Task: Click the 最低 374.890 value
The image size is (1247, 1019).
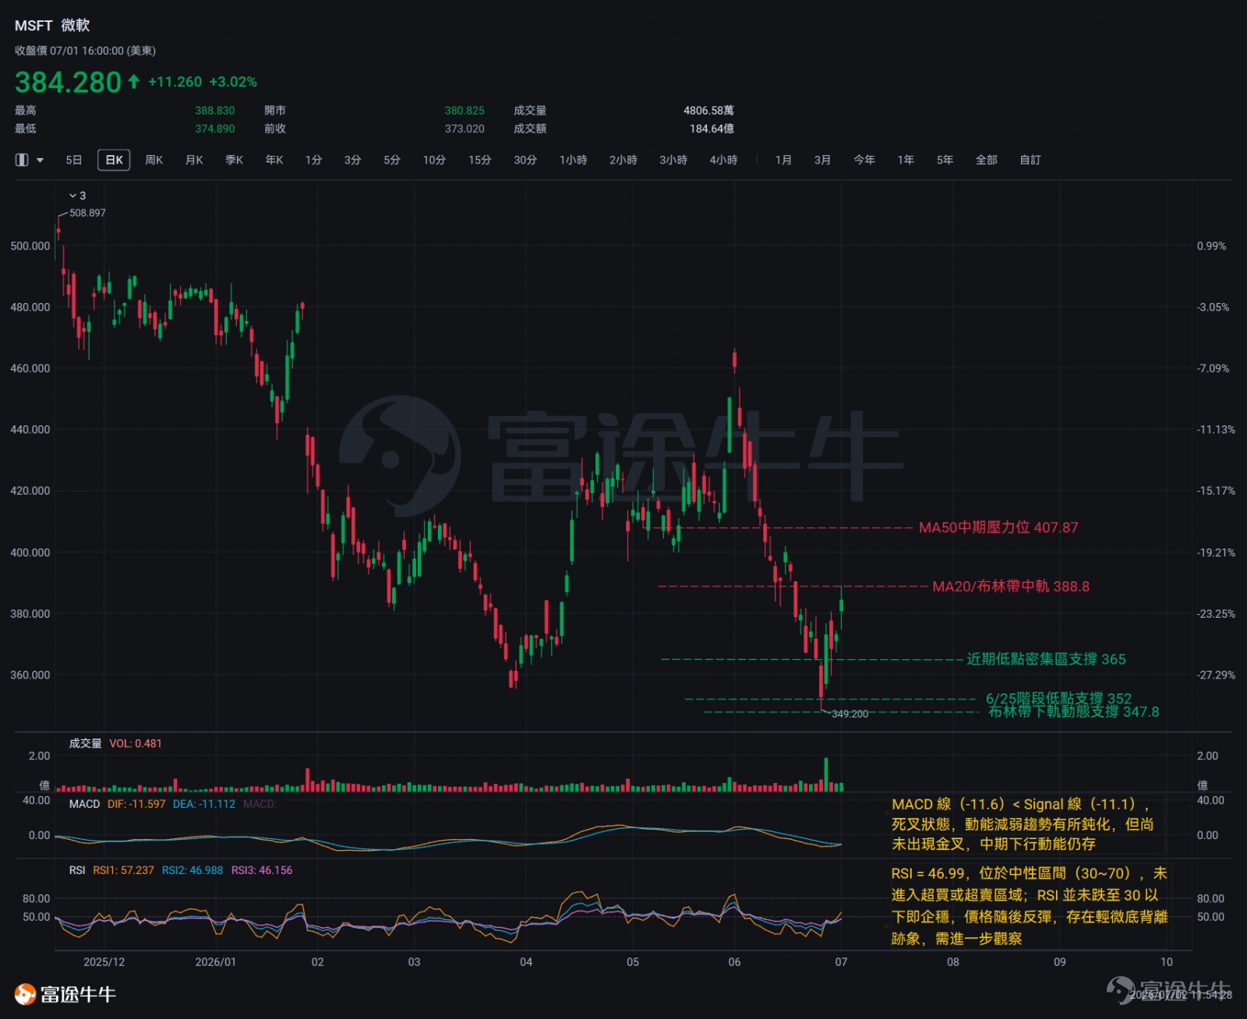Action: pyautogui.click(x=214, y=129)
